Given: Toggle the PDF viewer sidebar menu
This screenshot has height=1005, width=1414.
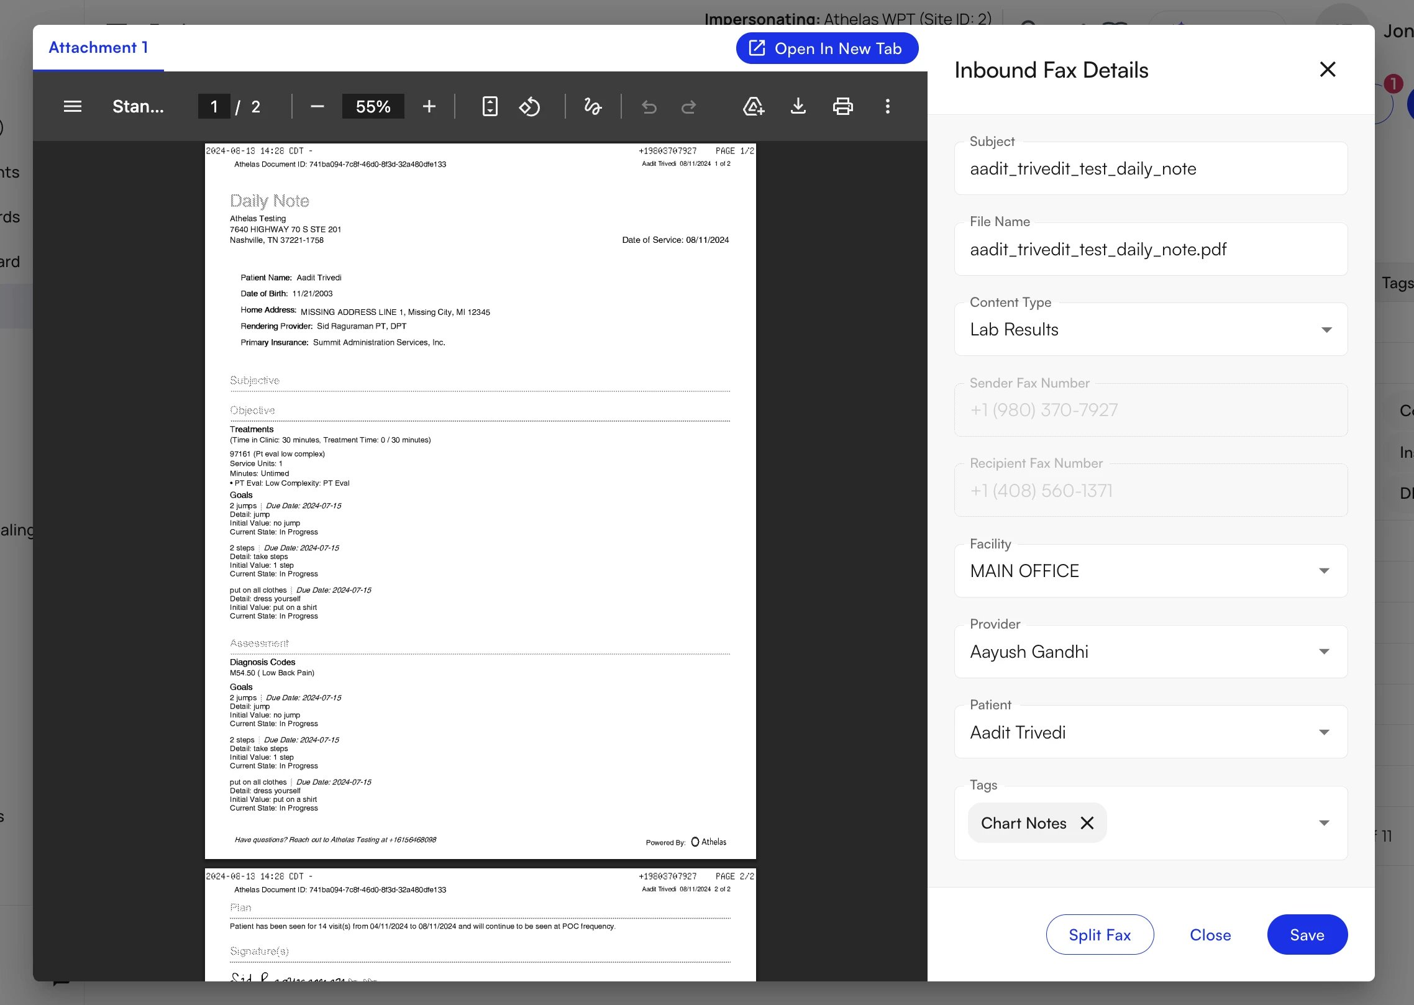Looking at the screenshot, I should point(73,106).
